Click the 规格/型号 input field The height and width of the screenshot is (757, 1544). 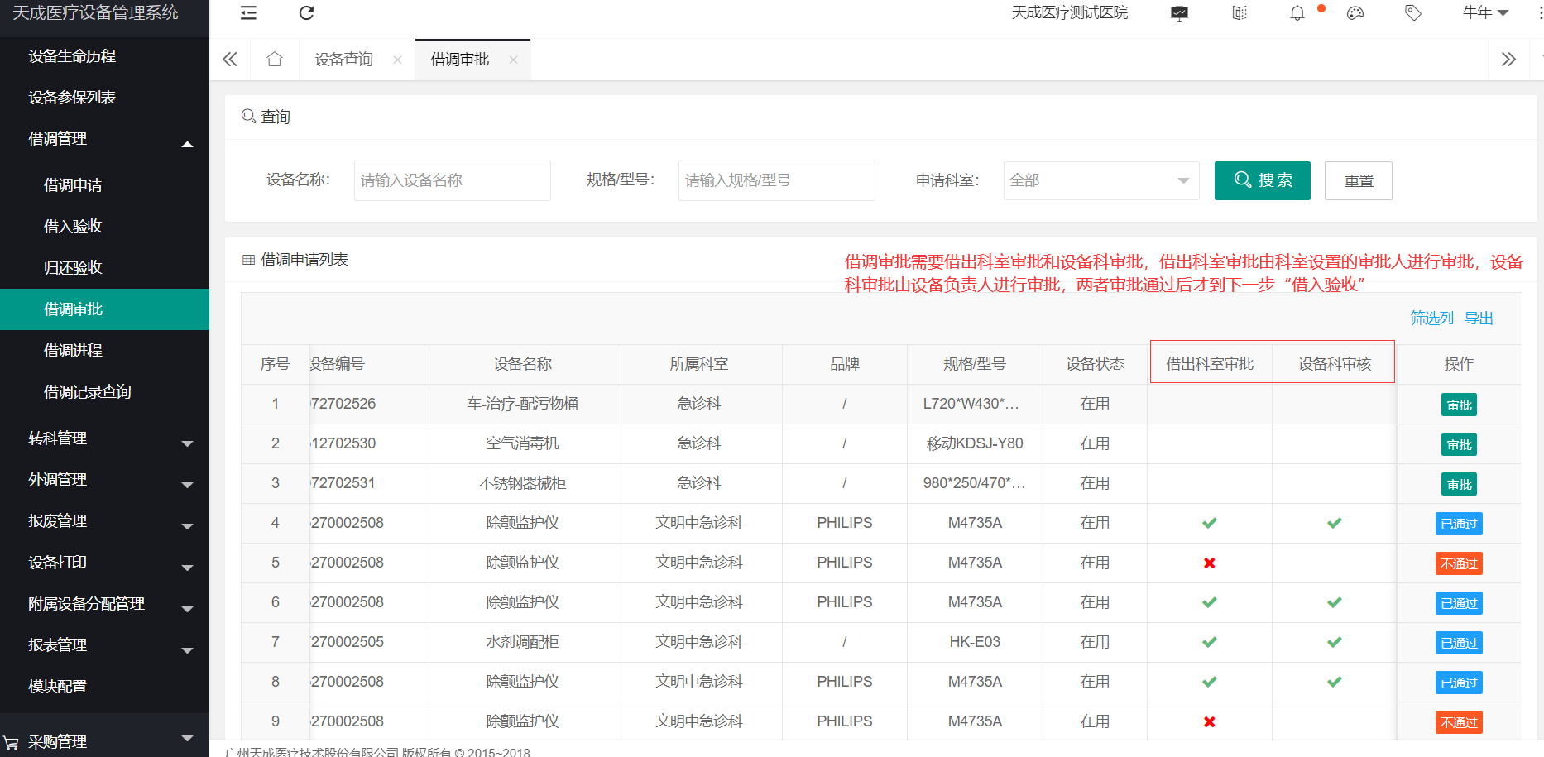point(777,180)
